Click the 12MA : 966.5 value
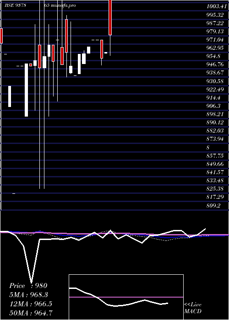Image resolution: width=229 pixels, height=320 pixels. [31, 304]
